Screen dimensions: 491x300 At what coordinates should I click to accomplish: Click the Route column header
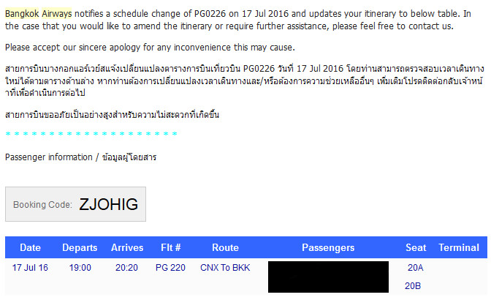(226, 247)
